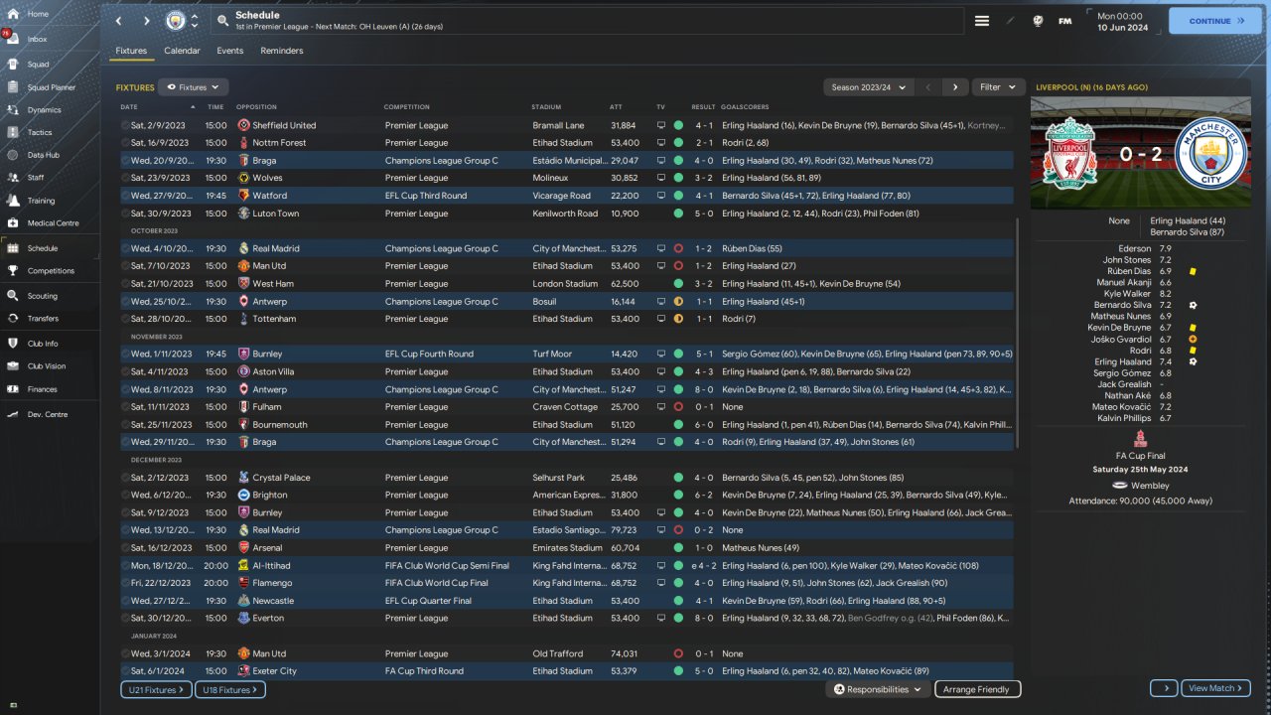Open the Inbox from the sidebar
This screenshot has height=715, width=1271.
point(37,39)
